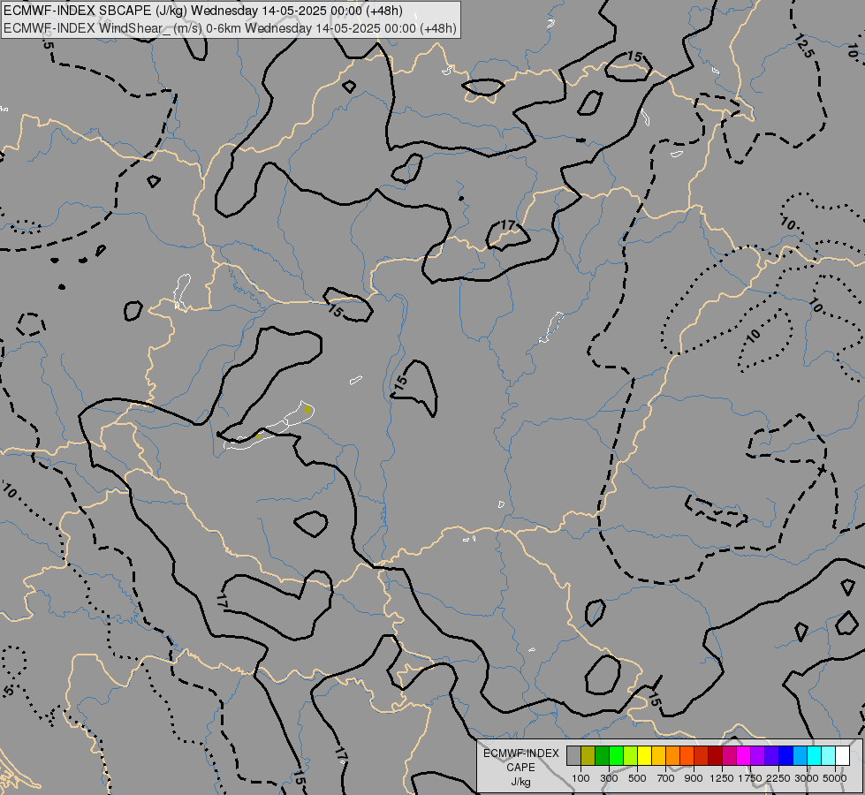Click the word CAPE in the legend
Image resolution: width=865 pixels, height=795 pixels.
(x=520, y=768)
